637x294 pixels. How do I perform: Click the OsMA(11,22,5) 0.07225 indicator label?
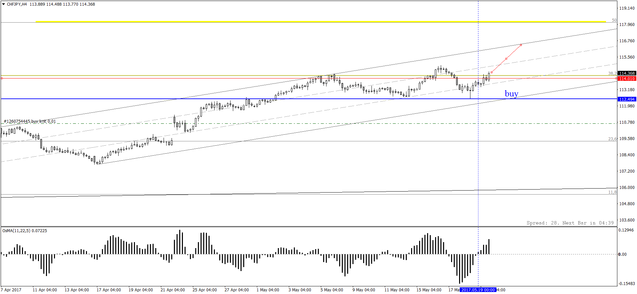tap(25, 230)
